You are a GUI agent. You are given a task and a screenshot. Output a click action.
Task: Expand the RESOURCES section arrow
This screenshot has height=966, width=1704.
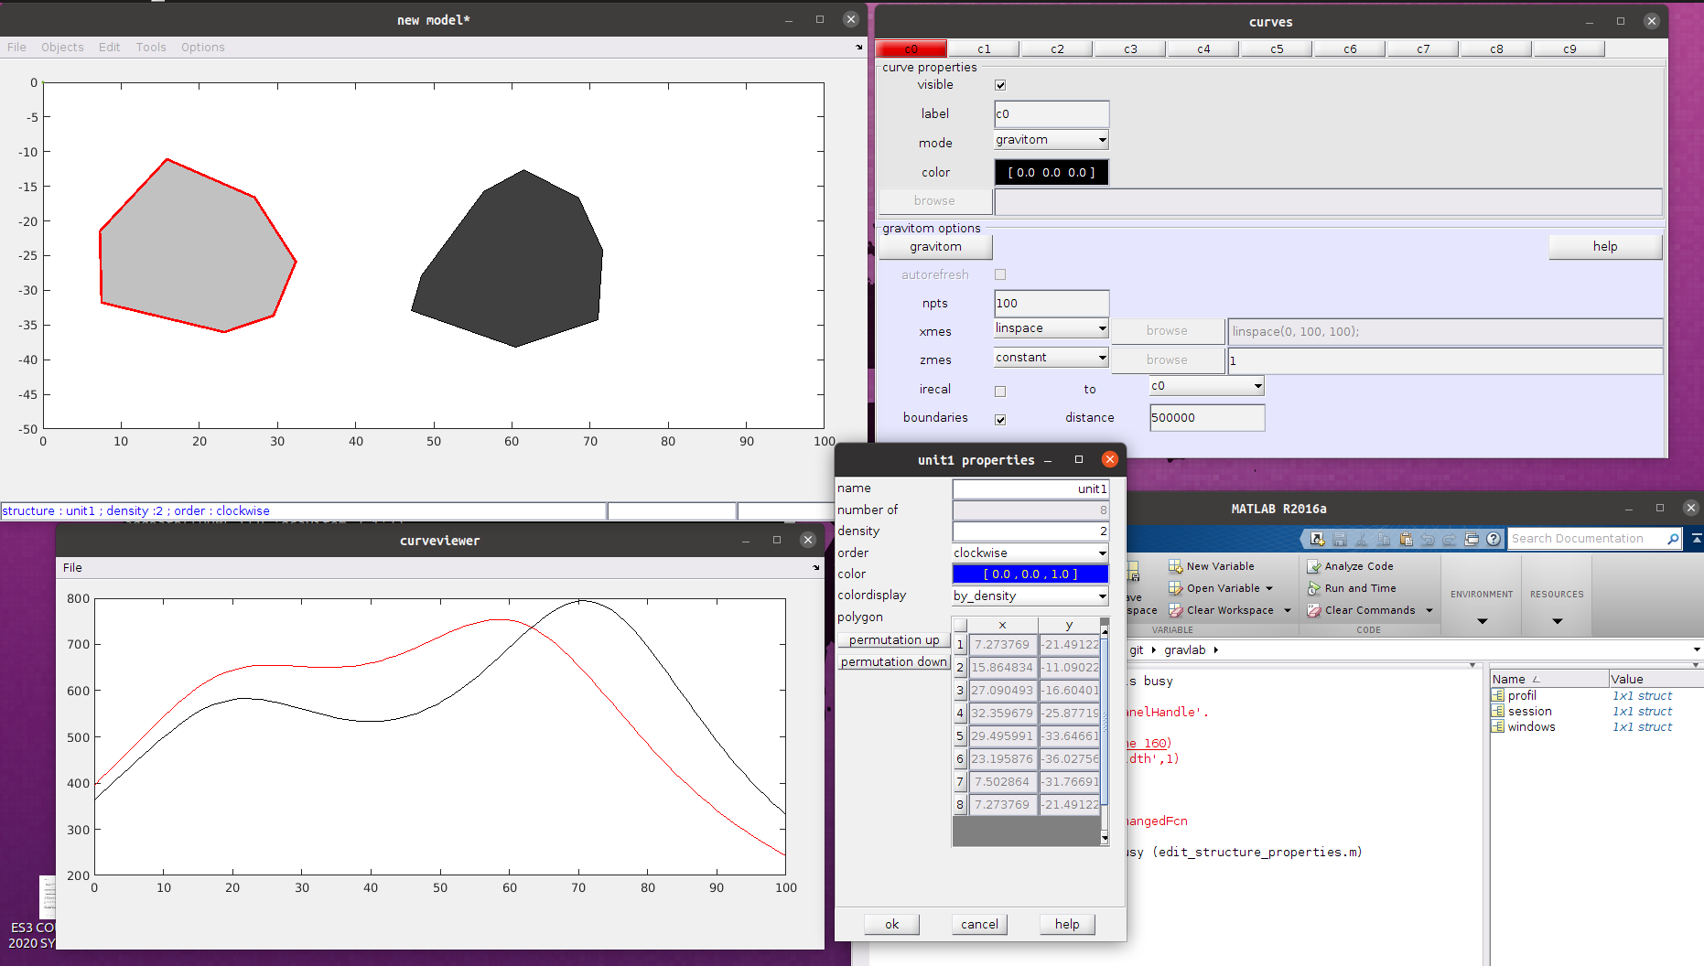click(x=1558, y=622)
